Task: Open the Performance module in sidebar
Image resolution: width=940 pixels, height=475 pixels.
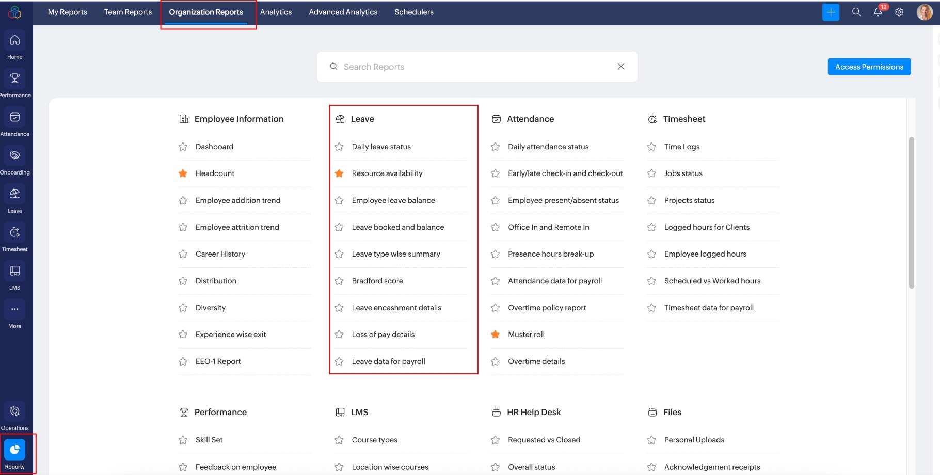Action: pos(14,84)
